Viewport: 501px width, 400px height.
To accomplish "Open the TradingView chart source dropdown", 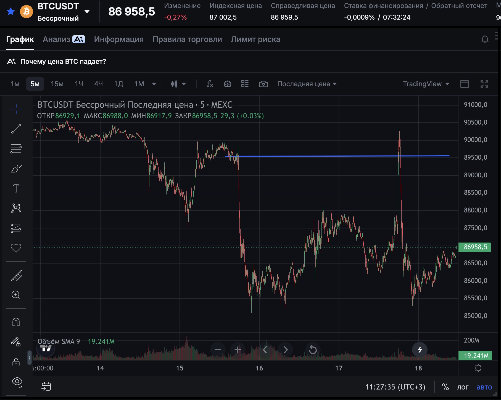I will coord(426,84).
